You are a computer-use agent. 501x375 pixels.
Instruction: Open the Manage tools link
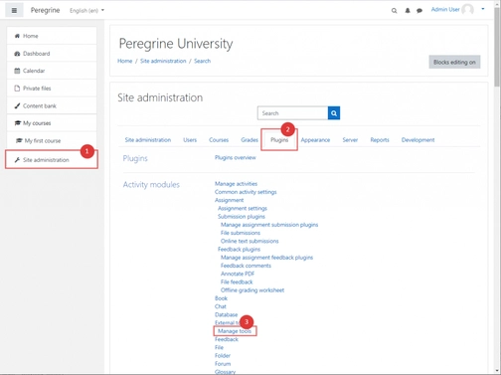coord(235,331)
